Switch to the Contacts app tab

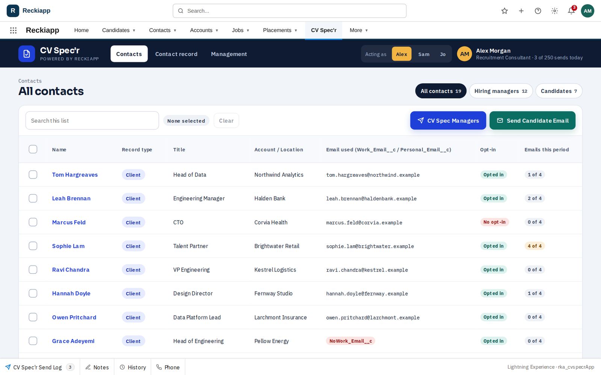[129, 54]
